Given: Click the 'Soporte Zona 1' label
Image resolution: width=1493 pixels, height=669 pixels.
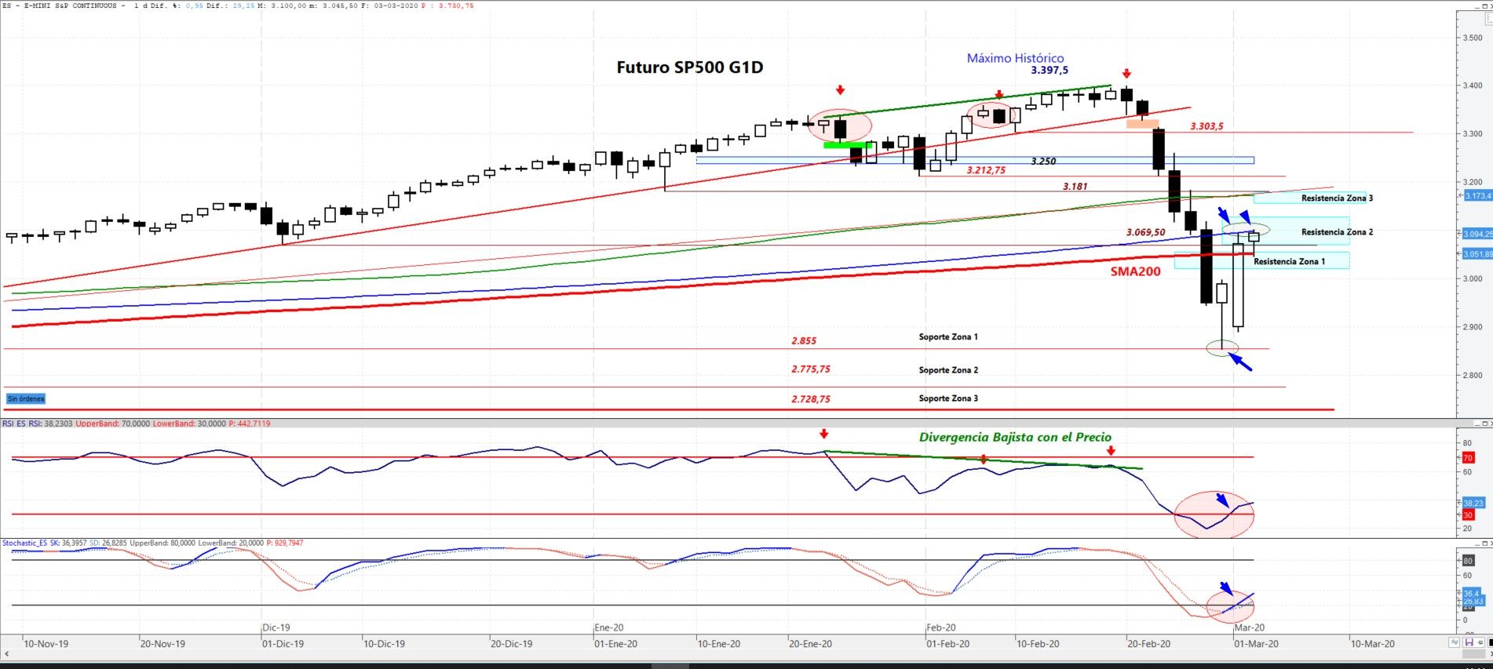Looking at the screenshot, I should tap(948, 337).
